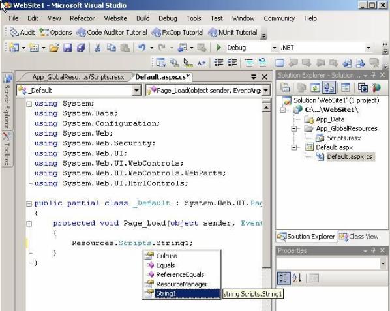Click the Refresh icon in Solution Explorer
390x311 pixels.
coord(315,87)
